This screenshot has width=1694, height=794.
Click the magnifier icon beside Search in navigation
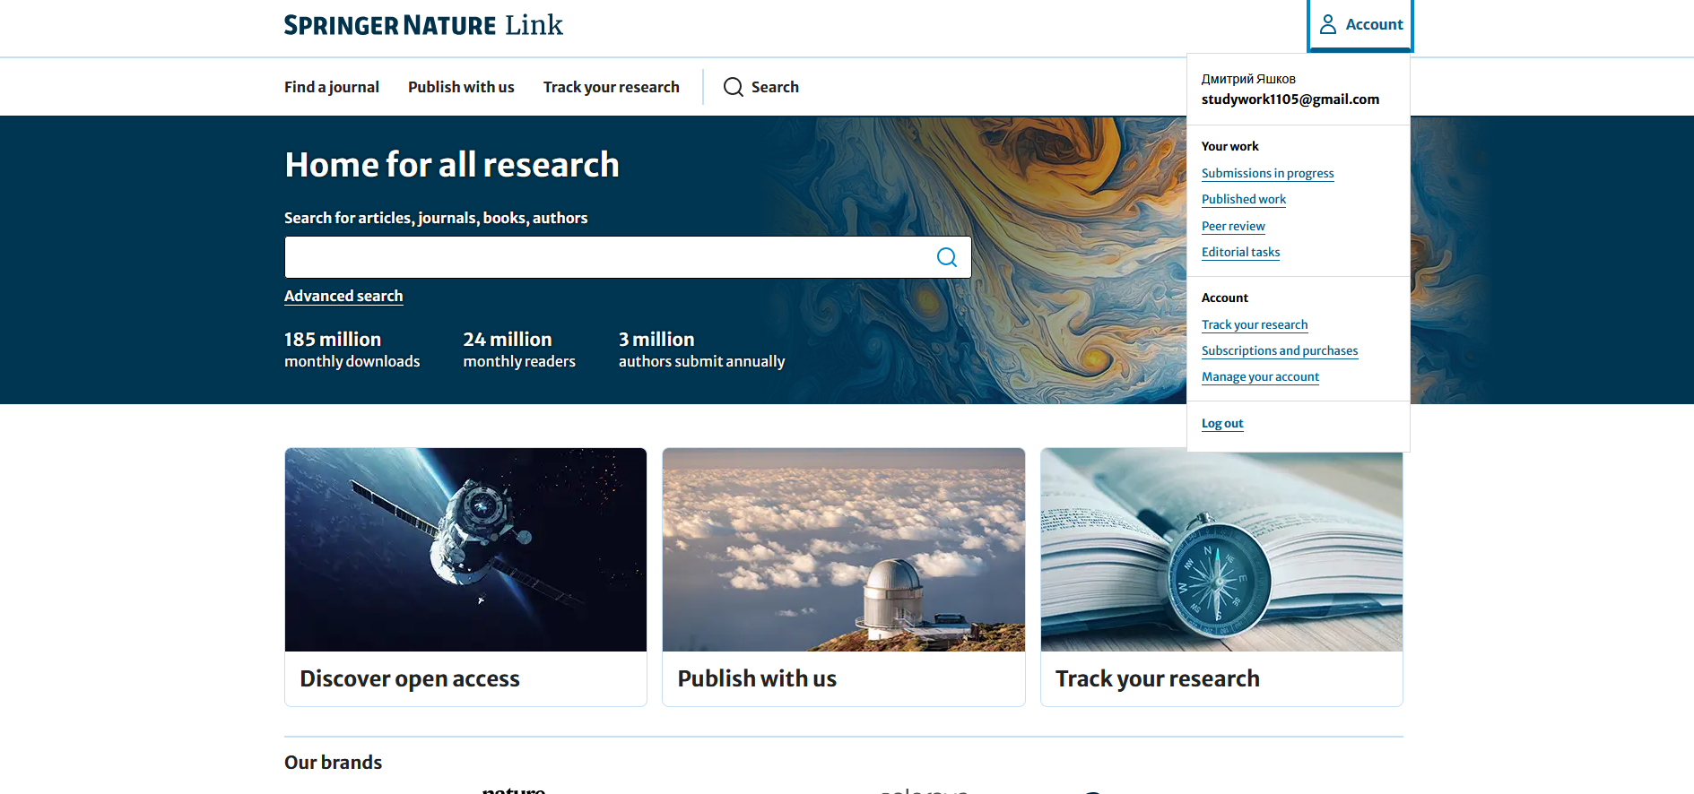tap(733, 87)
